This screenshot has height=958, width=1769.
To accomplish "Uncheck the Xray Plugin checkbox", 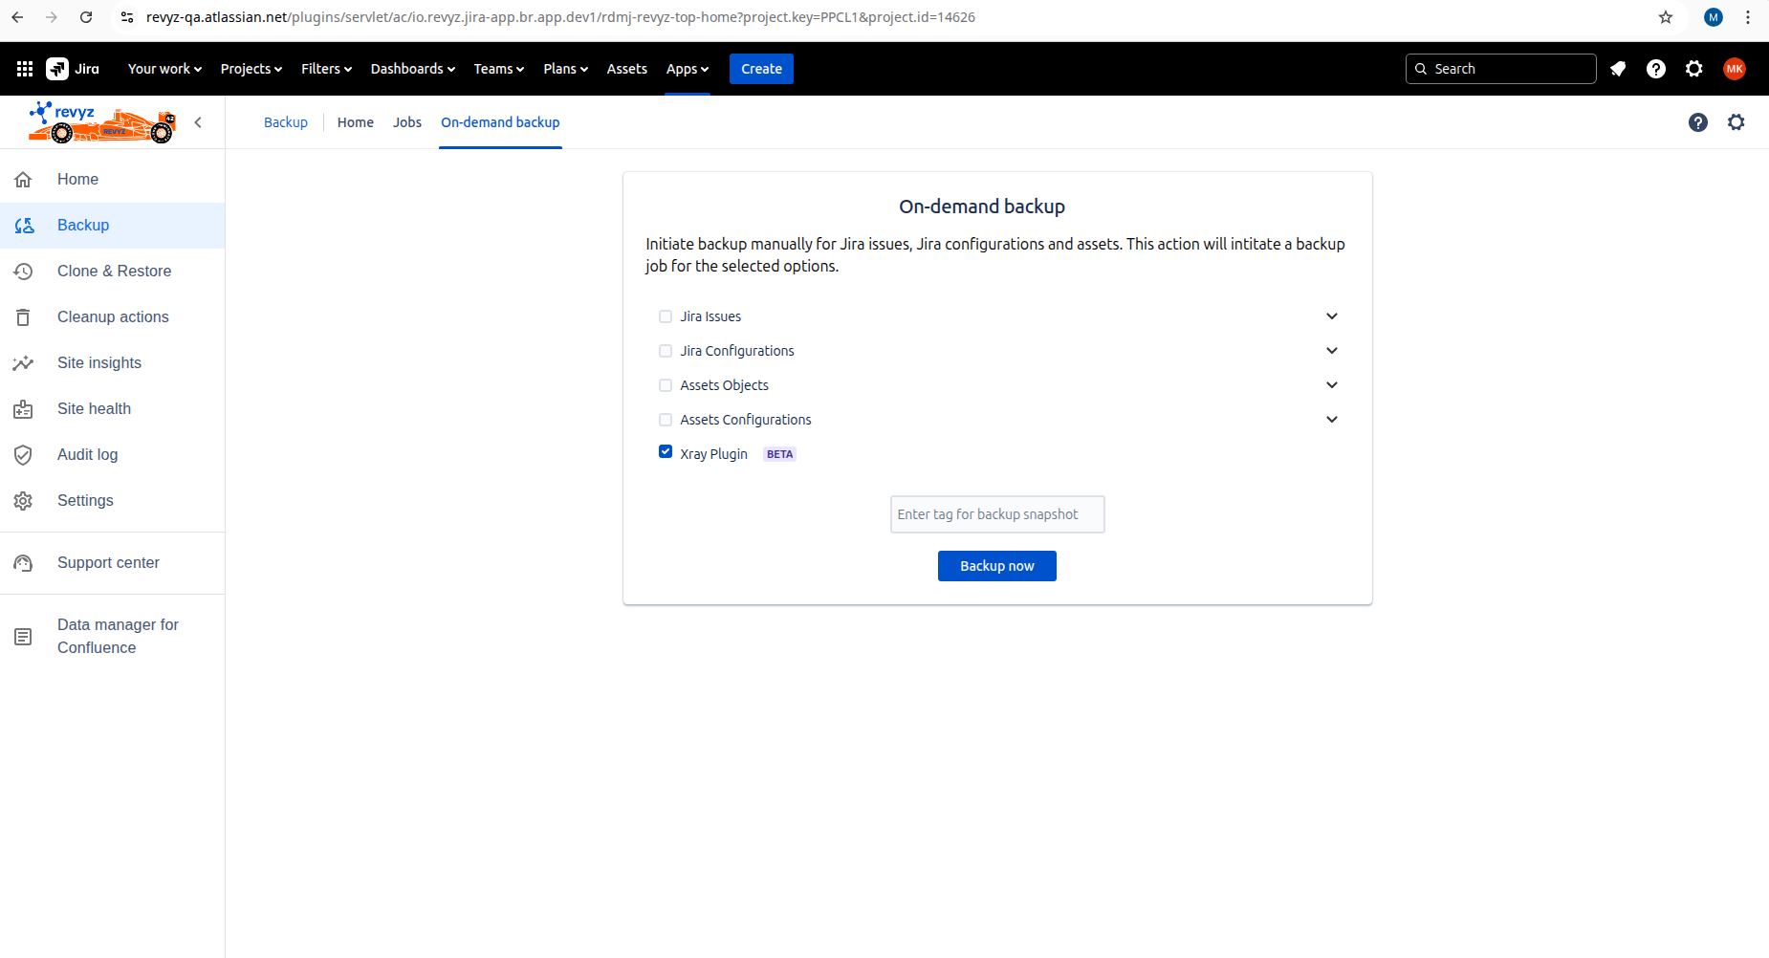I will pos(666,452).
